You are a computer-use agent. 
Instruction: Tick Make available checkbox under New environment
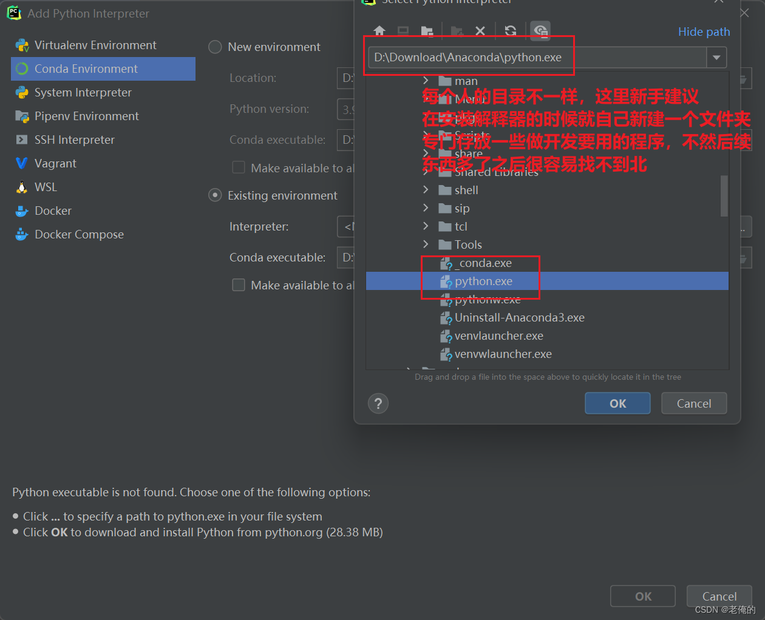[x=239, y=167]
